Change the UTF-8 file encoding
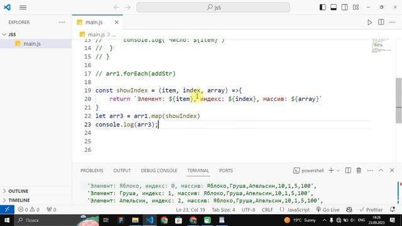402x226 pixels. click(x=249, y=210)
